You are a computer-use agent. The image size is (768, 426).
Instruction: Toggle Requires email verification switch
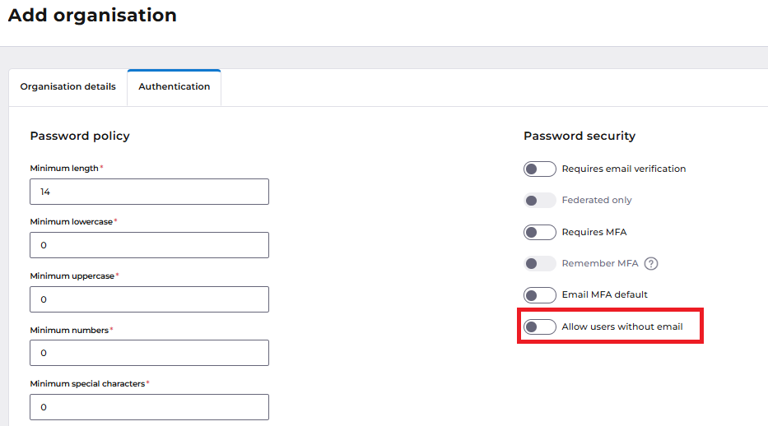tap(540, 169)
